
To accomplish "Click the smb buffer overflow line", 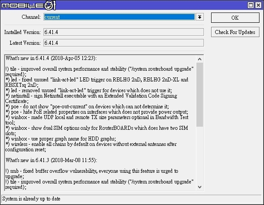I will [91, 174].
